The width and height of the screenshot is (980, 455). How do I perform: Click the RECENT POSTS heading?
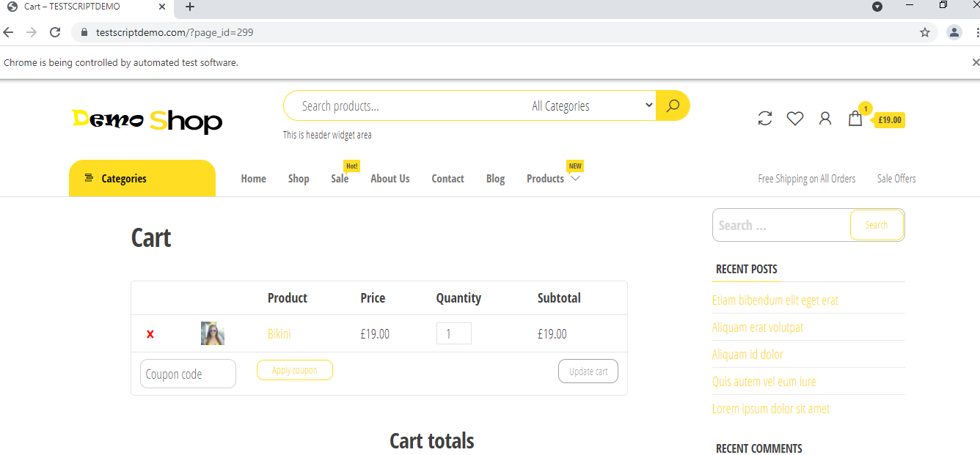747,270
